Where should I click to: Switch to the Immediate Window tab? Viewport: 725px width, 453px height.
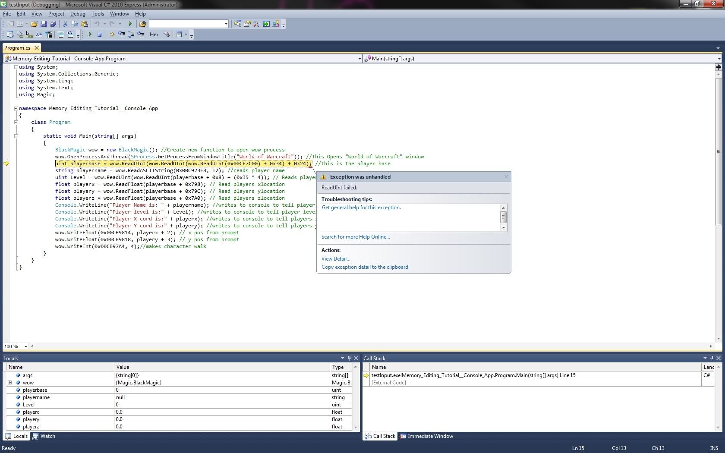pyautogui.click(x=426, y=436)
